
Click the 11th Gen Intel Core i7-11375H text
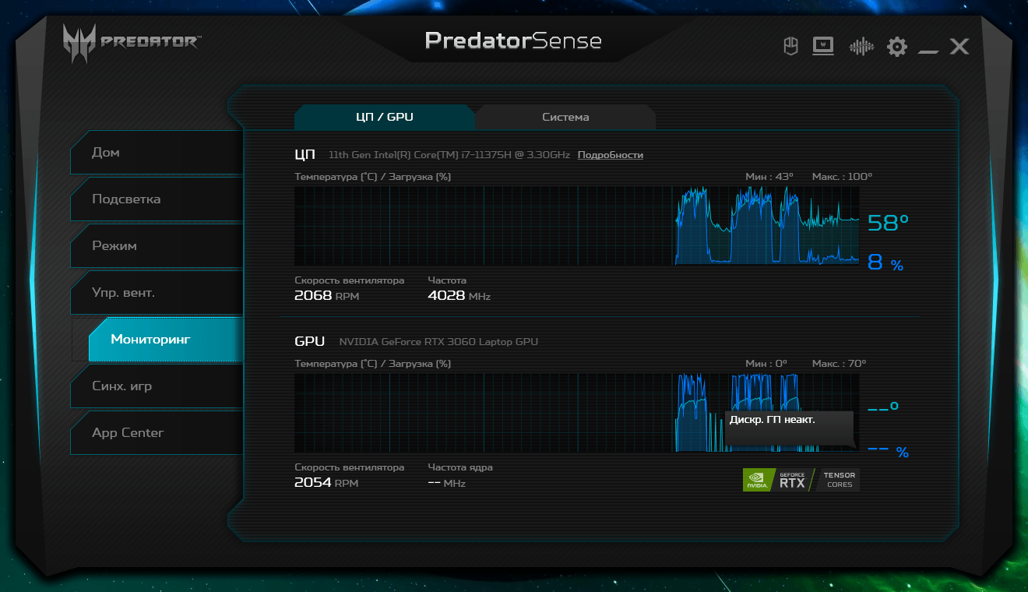point(449,155)
